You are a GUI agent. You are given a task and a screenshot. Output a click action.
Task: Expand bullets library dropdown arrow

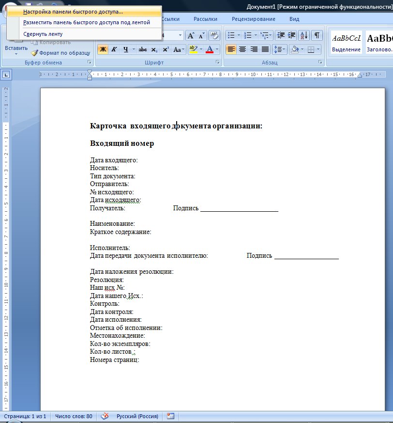(239, 35)
